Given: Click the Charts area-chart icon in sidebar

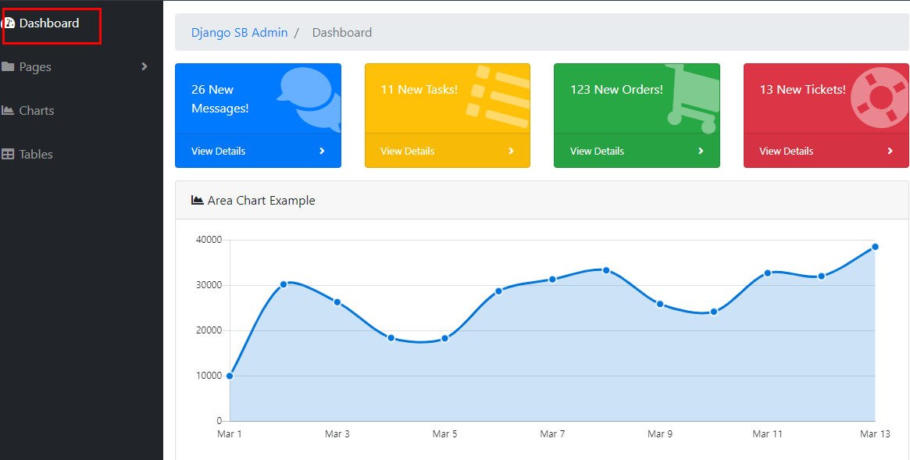Looking at the screenshot, I should [8, 110].
